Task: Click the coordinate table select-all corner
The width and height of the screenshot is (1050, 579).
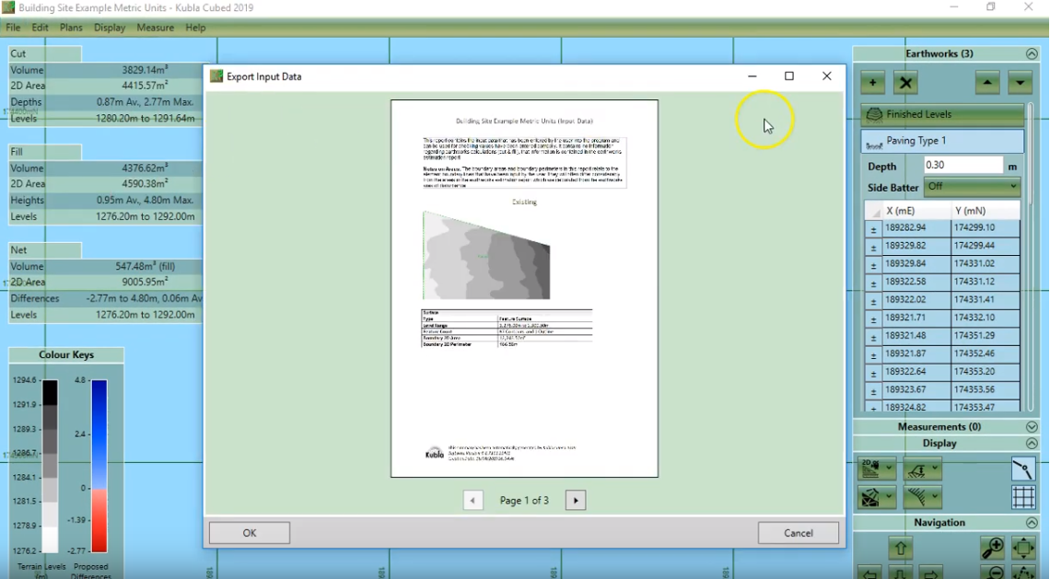Action: 873,210
